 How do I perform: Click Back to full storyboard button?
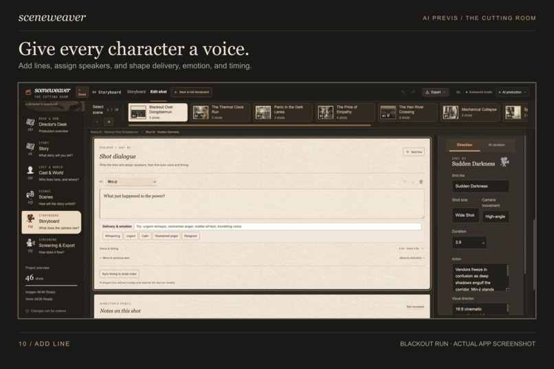tap(192, 92)
